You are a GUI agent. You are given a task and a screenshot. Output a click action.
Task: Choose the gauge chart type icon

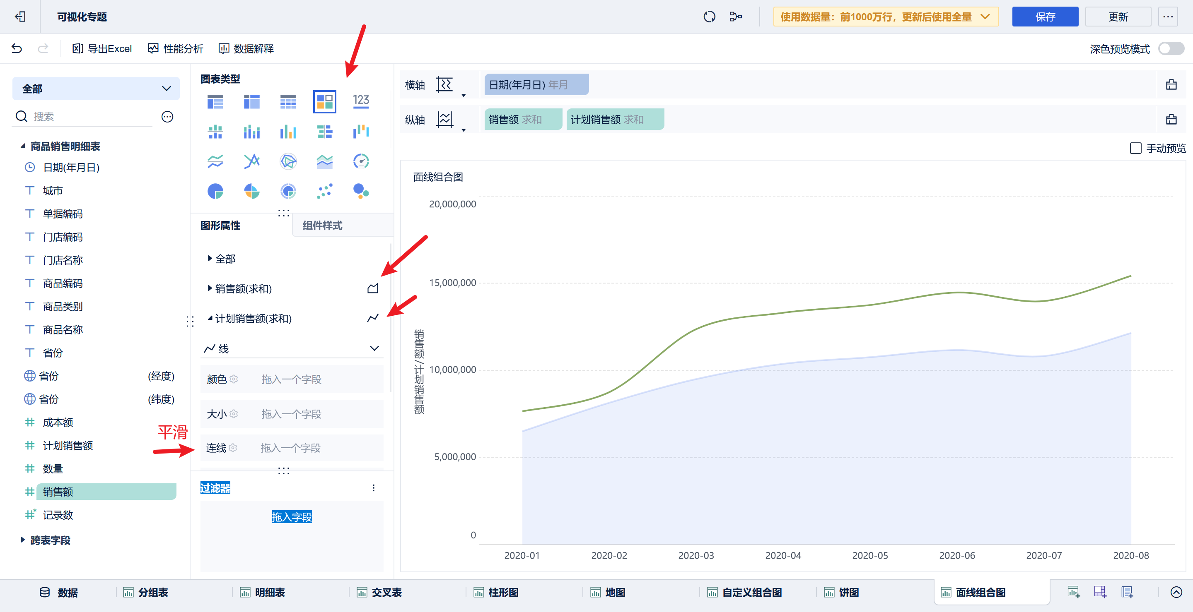point(361,161)
